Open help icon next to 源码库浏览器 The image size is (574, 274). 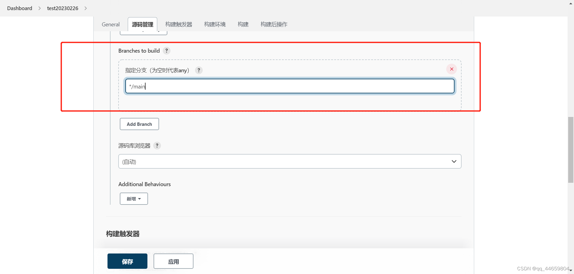coord(157,146)
